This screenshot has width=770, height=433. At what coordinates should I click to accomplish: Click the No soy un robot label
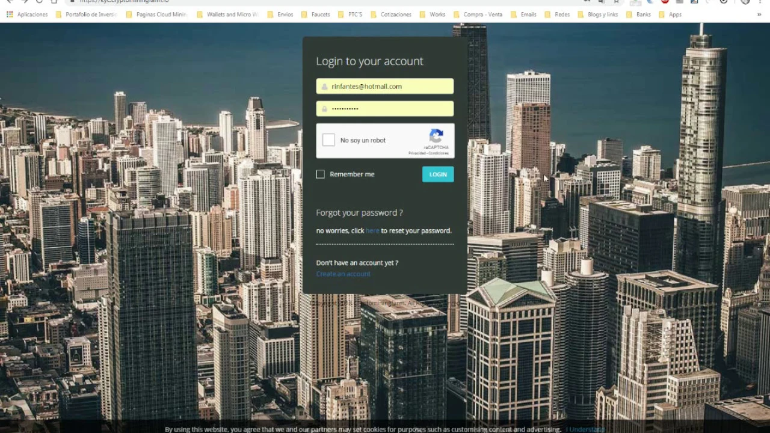[363, 141]
